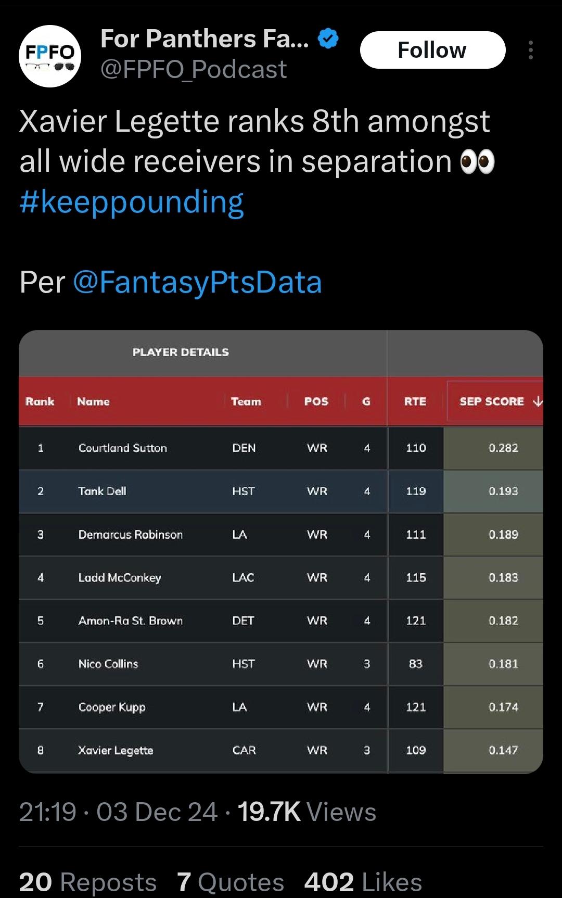Open the FPFO profile avatar

[x=50, y=56]
